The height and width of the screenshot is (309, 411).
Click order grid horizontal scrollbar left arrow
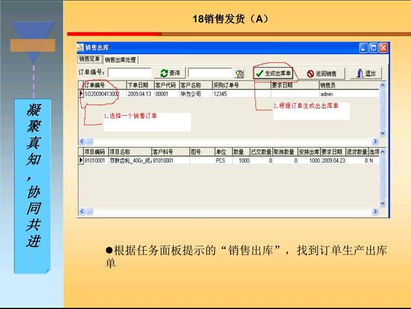(82, 142)
